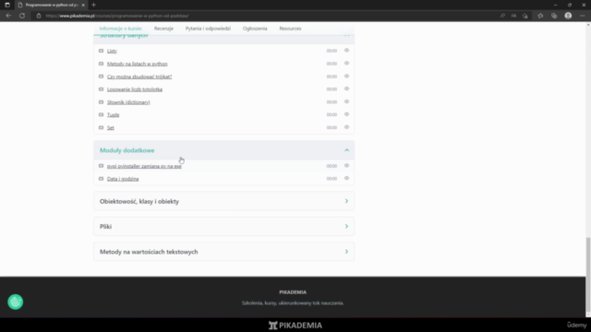
Task: Open the Listy lesson link
Action: (x=112, y=51)
